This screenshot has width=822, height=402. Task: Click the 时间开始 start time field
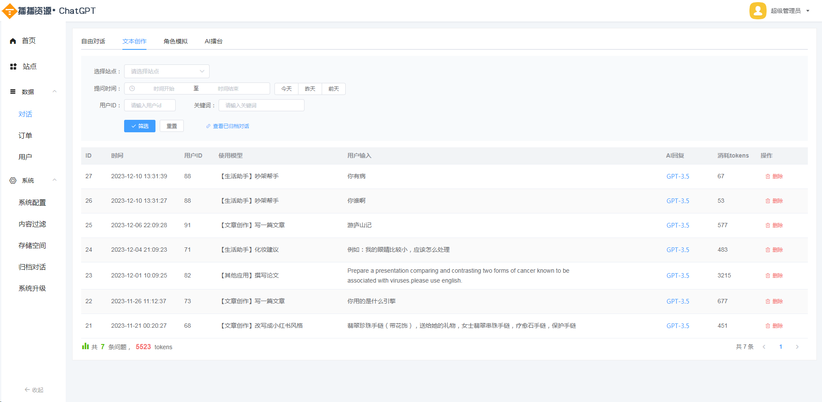[164, 88]
